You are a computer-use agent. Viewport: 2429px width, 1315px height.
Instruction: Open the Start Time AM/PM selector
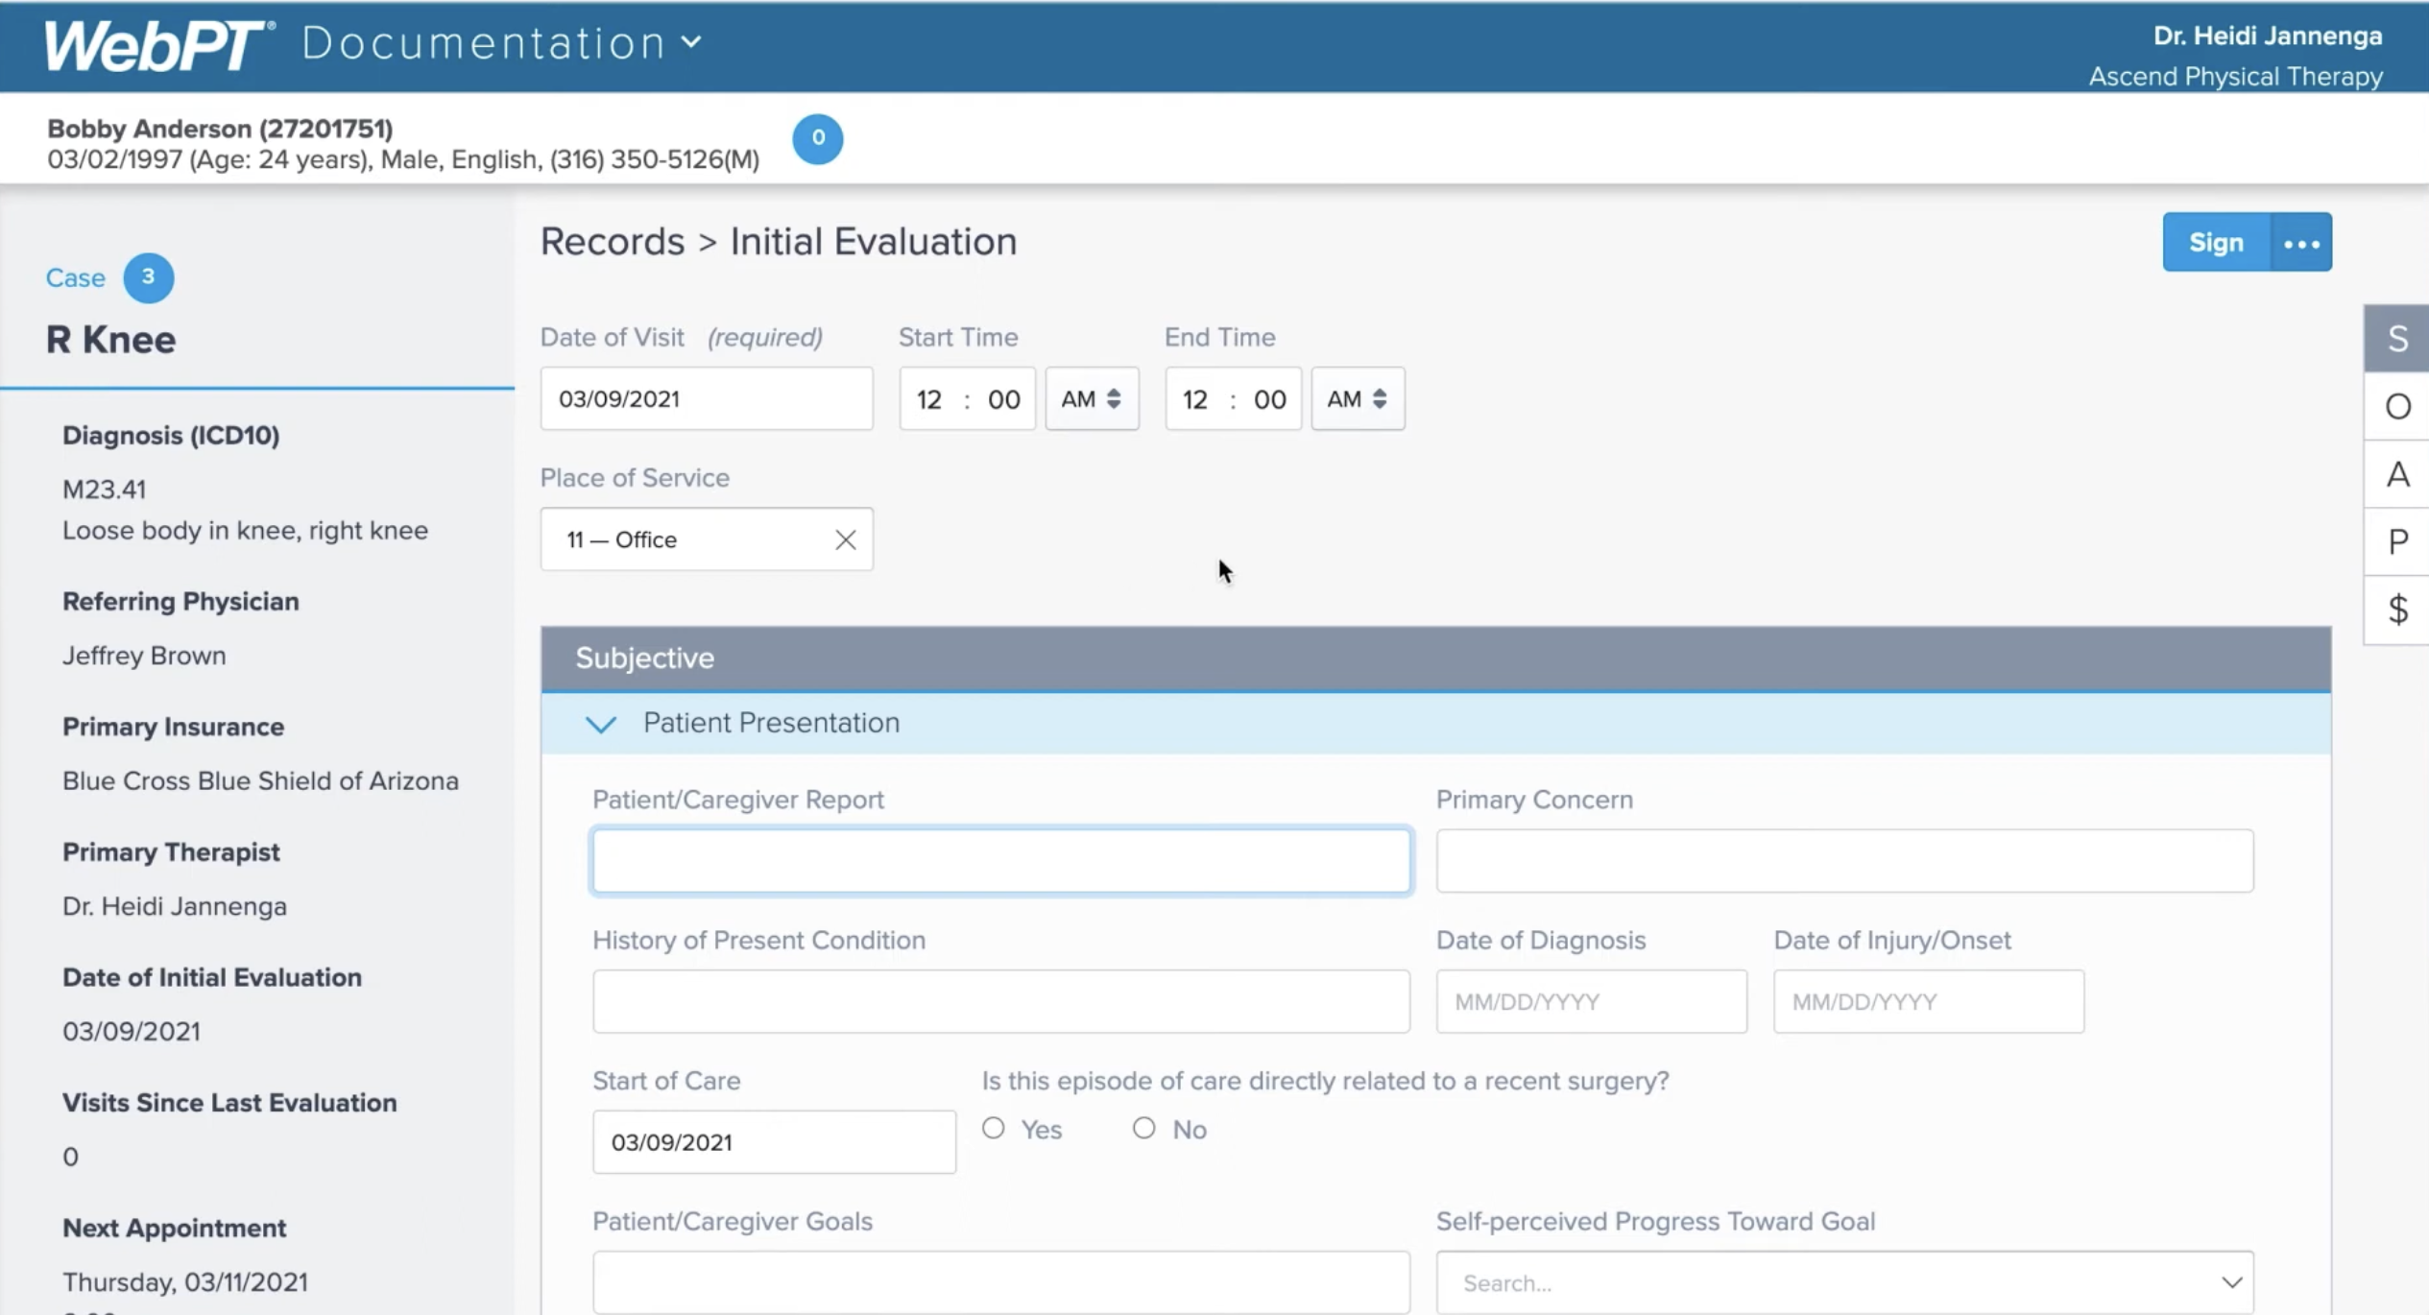point(1092,398)
